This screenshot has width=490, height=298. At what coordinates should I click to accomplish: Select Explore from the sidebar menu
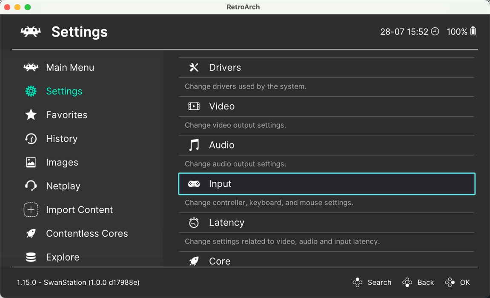[x=63, y=257]
